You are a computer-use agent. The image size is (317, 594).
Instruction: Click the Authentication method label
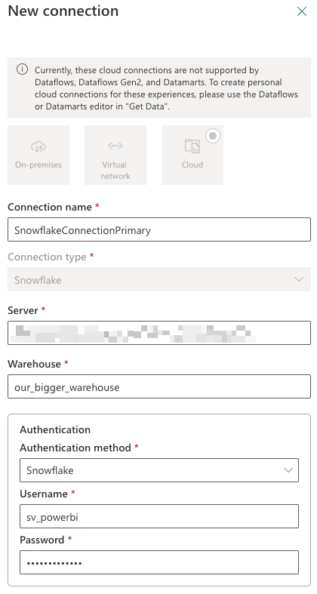pyautogui.click(x=75, y=448)
